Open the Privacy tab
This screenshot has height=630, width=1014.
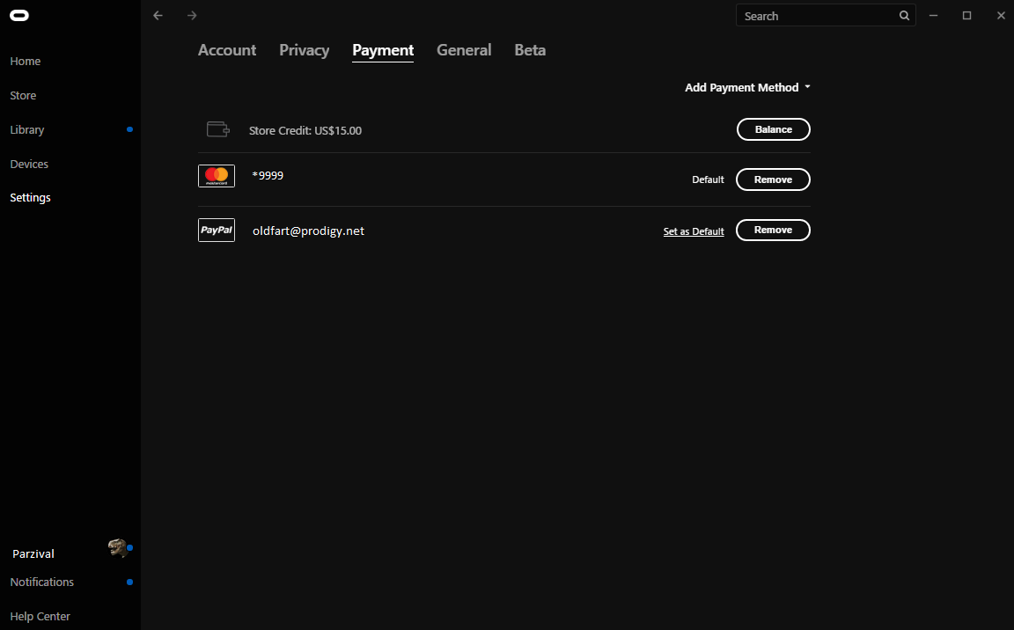(304, 50)
